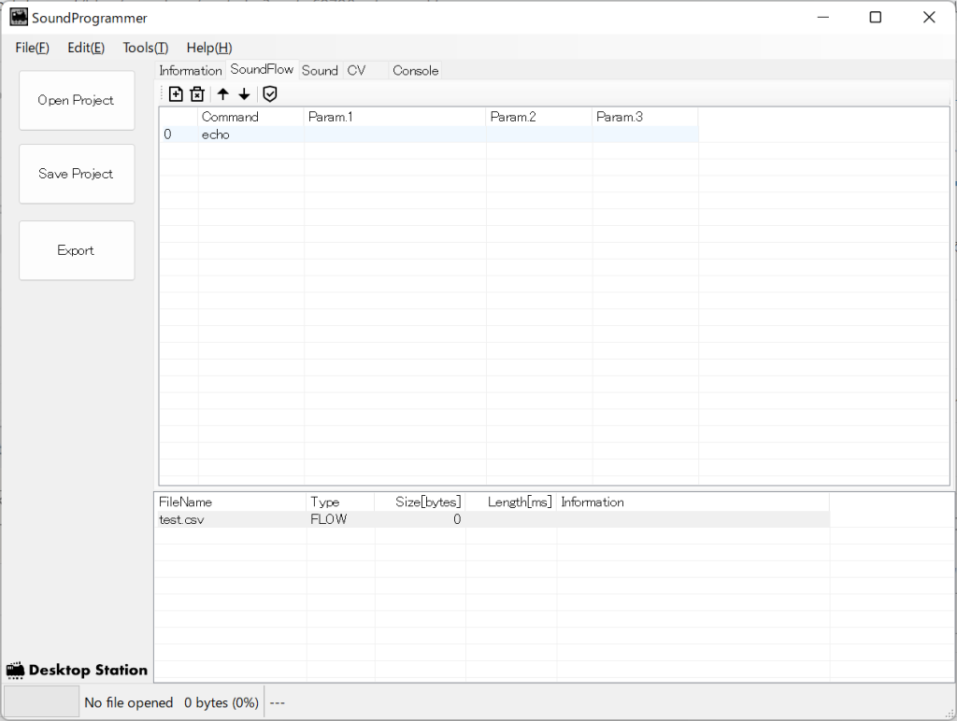Move the row up with the up arrow
The width and height of the screenshot is (957, 721).
click(222, 93)
